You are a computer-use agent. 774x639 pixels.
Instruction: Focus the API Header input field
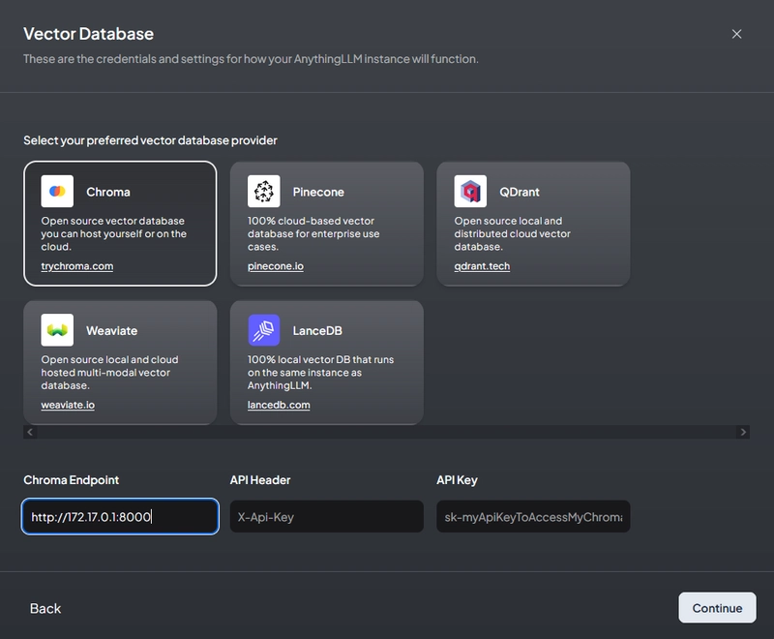point(327,517)
